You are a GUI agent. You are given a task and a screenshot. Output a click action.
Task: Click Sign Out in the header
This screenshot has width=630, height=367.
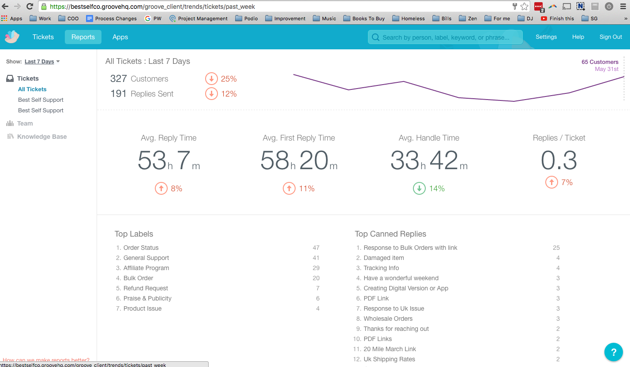pos(610,37)
